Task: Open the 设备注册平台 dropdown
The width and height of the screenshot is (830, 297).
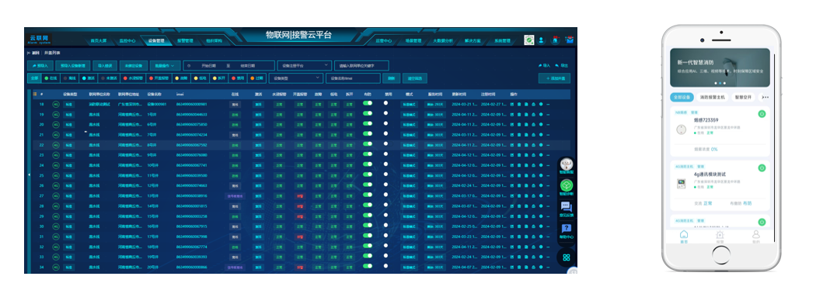Action: [304, 66]
